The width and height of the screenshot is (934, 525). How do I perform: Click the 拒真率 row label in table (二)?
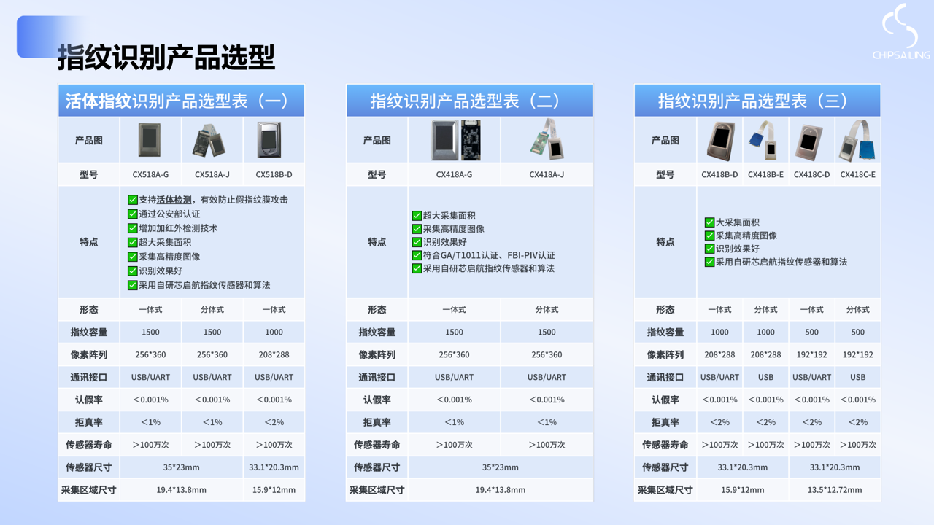click(x=377, y=423)
